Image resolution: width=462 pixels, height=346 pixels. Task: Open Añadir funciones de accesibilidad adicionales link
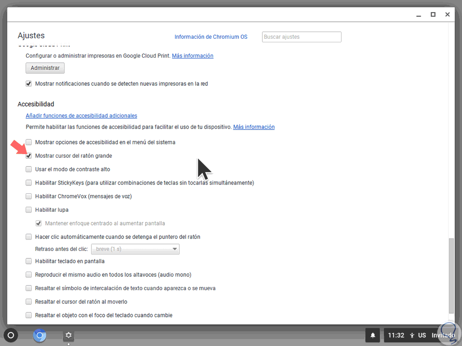(x=81, y=116)
